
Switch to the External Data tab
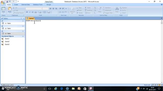point(25,5)
